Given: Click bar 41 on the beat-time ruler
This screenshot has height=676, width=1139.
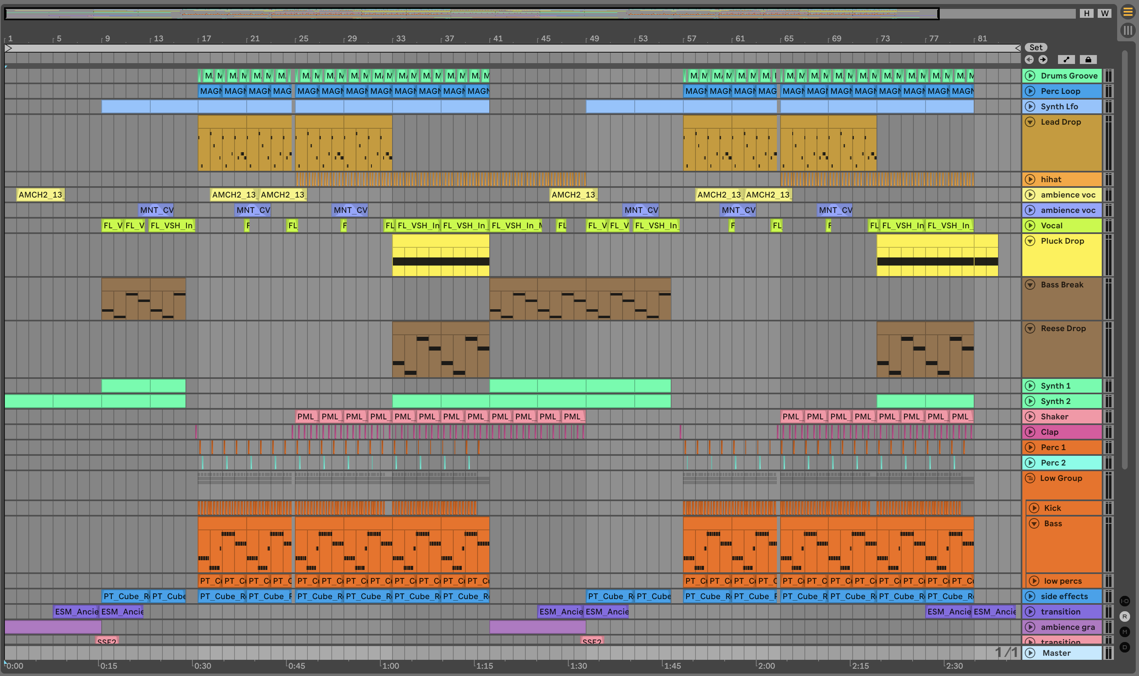Looking at the screenshot, I should click(498, 39).
